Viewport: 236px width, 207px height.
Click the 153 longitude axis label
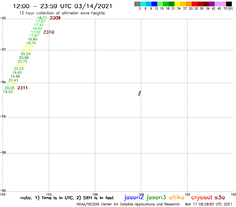[x=49, y=195]
